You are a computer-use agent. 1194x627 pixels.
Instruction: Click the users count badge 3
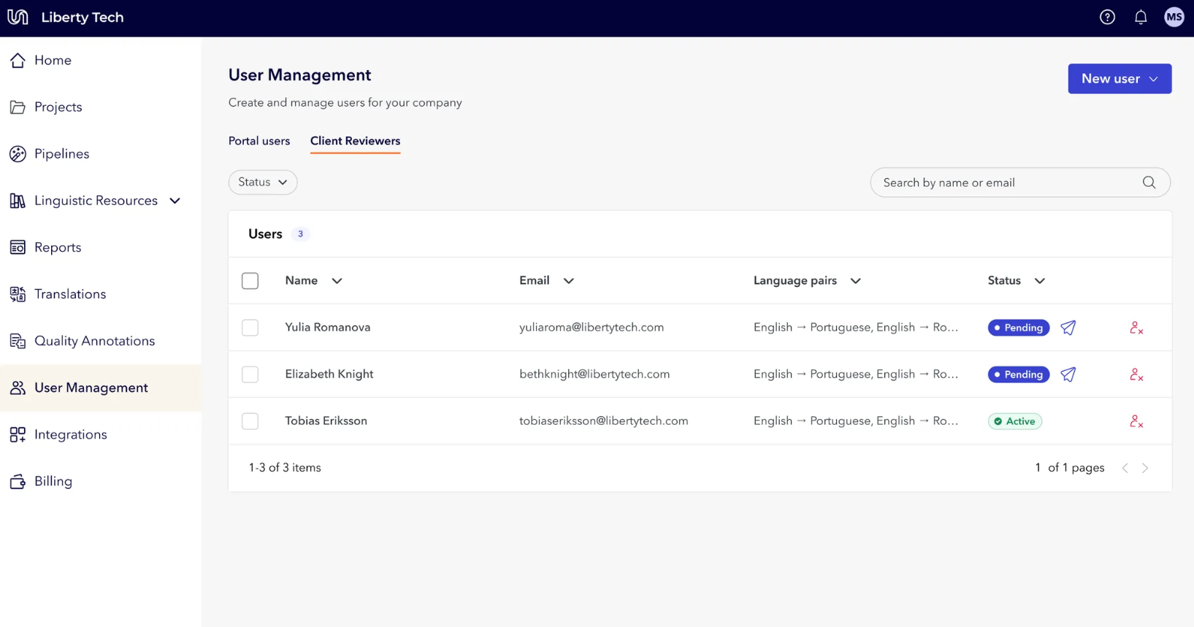click(300, 234)
